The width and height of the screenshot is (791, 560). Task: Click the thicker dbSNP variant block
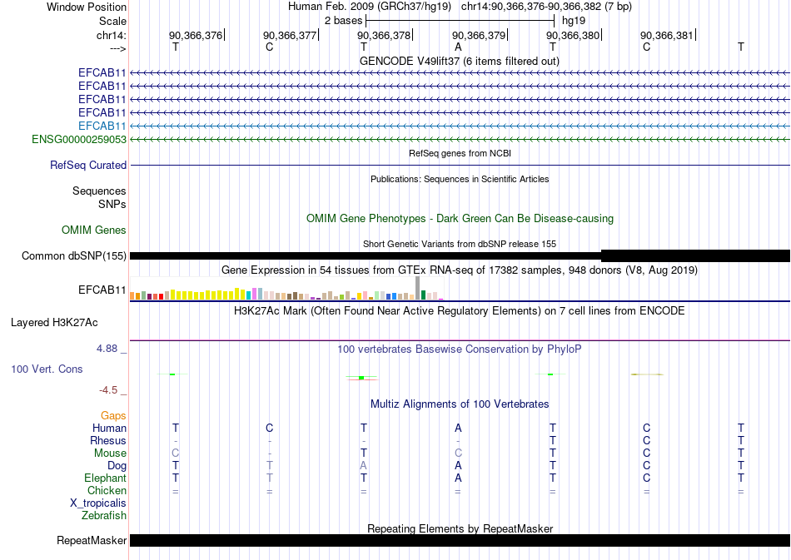695,255
